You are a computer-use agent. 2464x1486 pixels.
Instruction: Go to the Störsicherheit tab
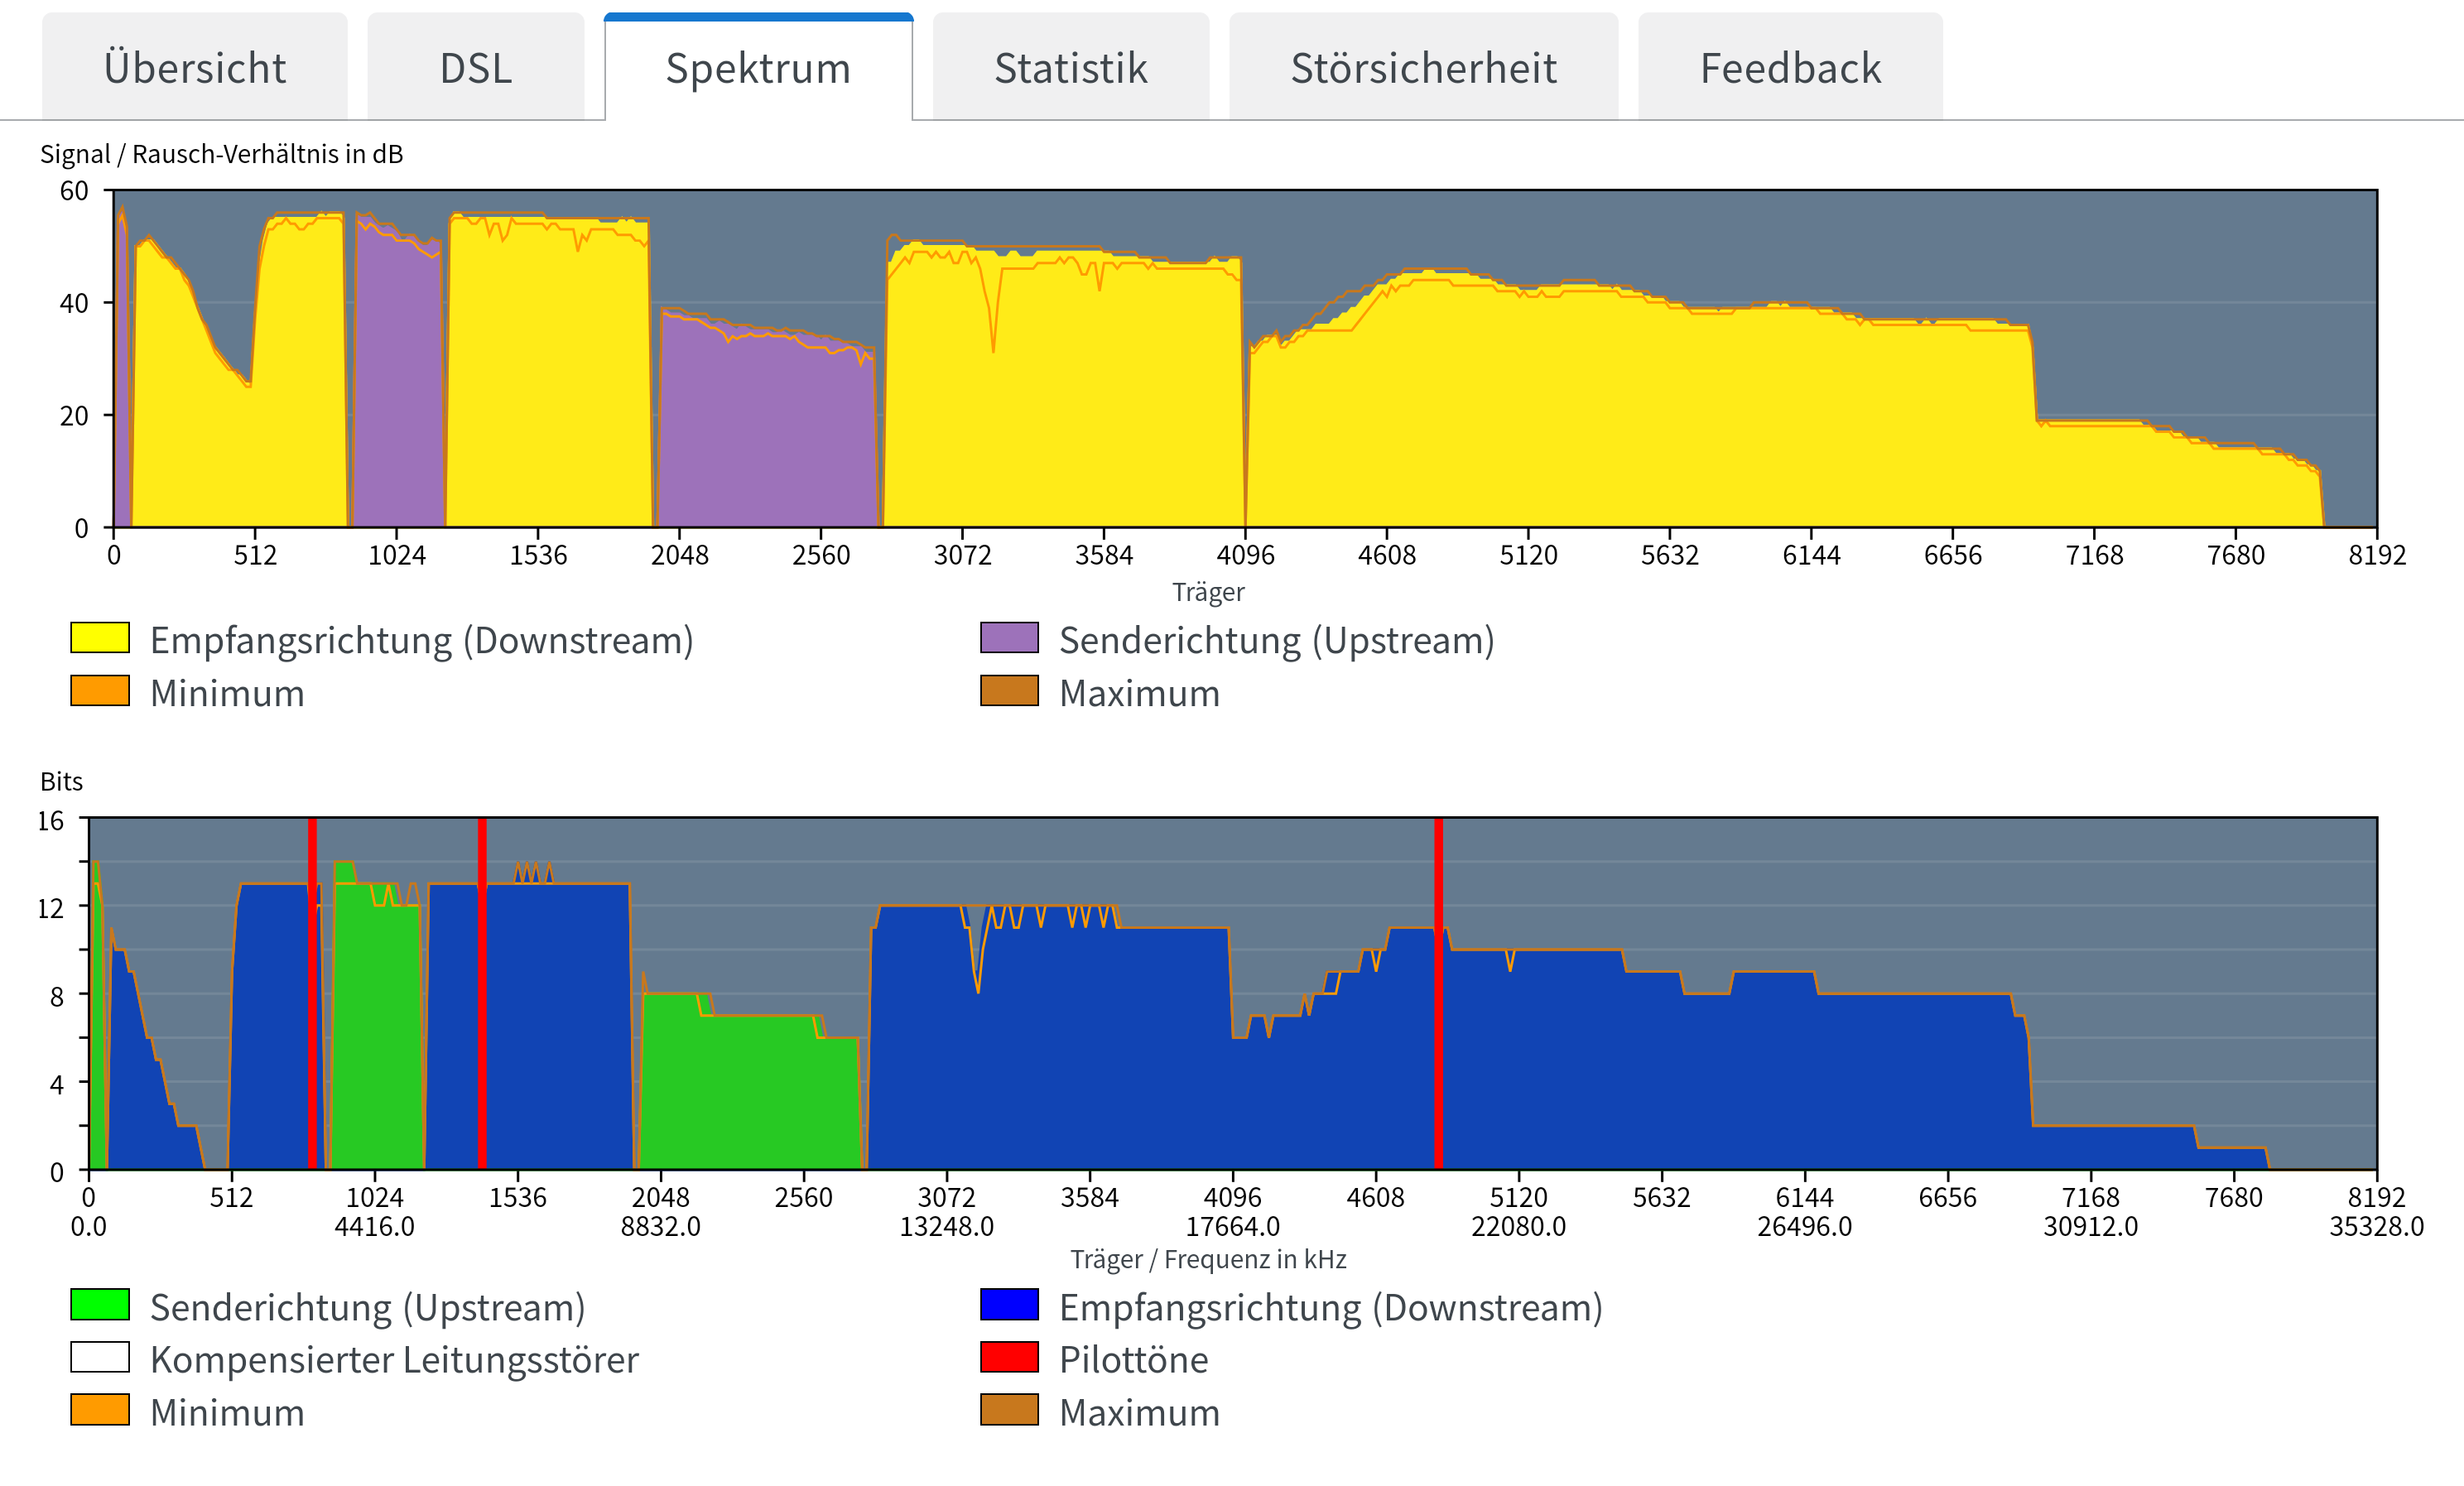point(1424,67)
